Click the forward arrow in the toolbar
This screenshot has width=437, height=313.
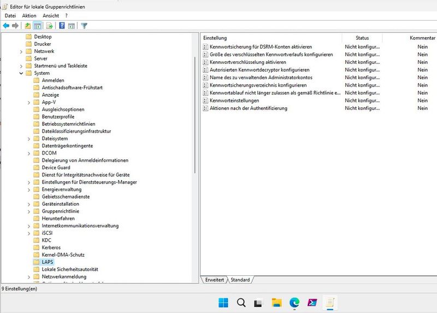(x=15, y=26)
